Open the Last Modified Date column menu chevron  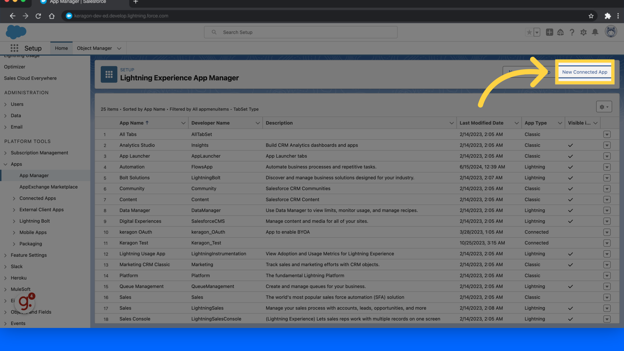(x=516, y=123)
